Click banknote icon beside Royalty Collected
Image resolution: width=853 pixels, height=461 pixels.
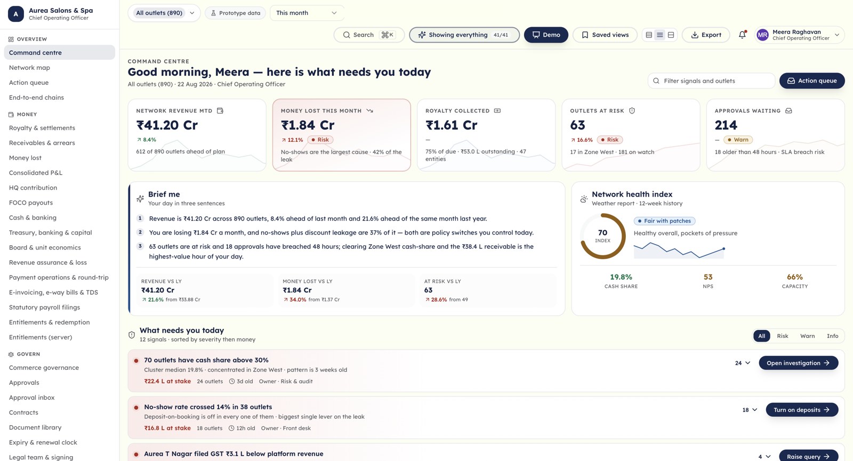pos(497,111)
